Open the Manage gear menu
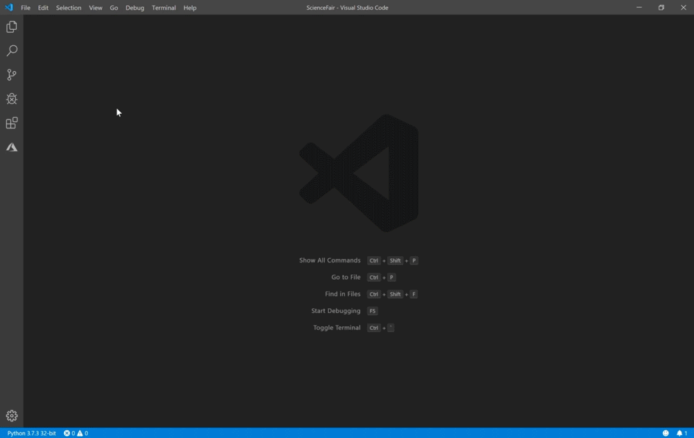Screen dimensions: 694x438 pos(12,415)
